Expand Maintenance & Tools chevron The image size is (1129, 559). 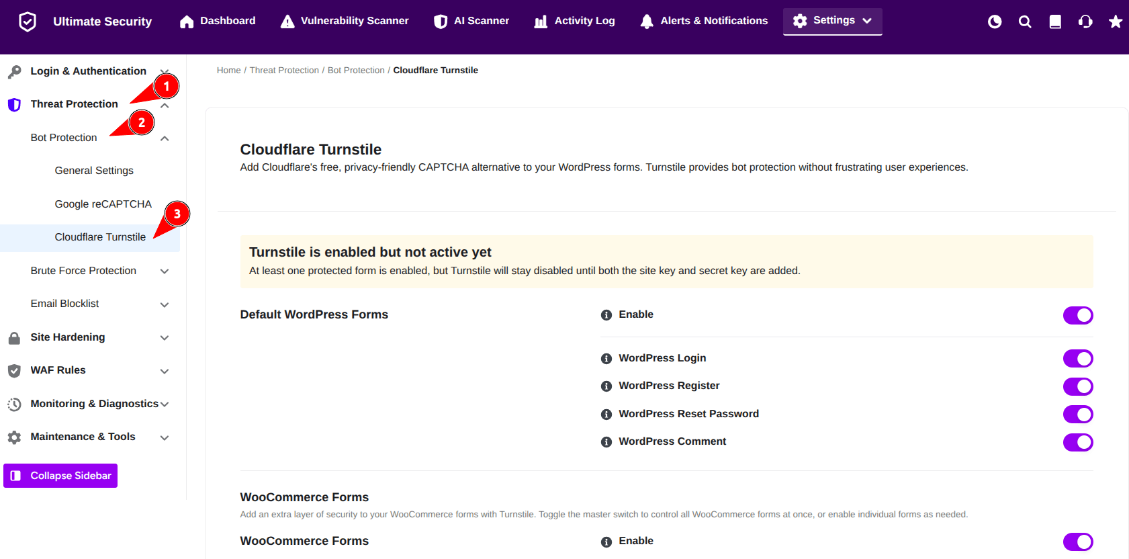point(165,438)
